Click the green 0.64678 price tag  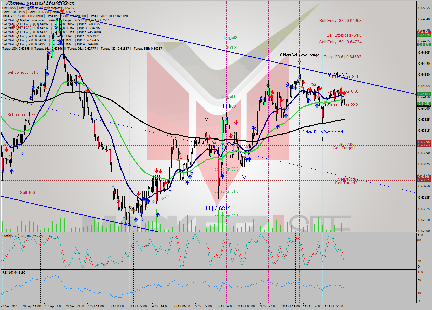tap(424, 45)
